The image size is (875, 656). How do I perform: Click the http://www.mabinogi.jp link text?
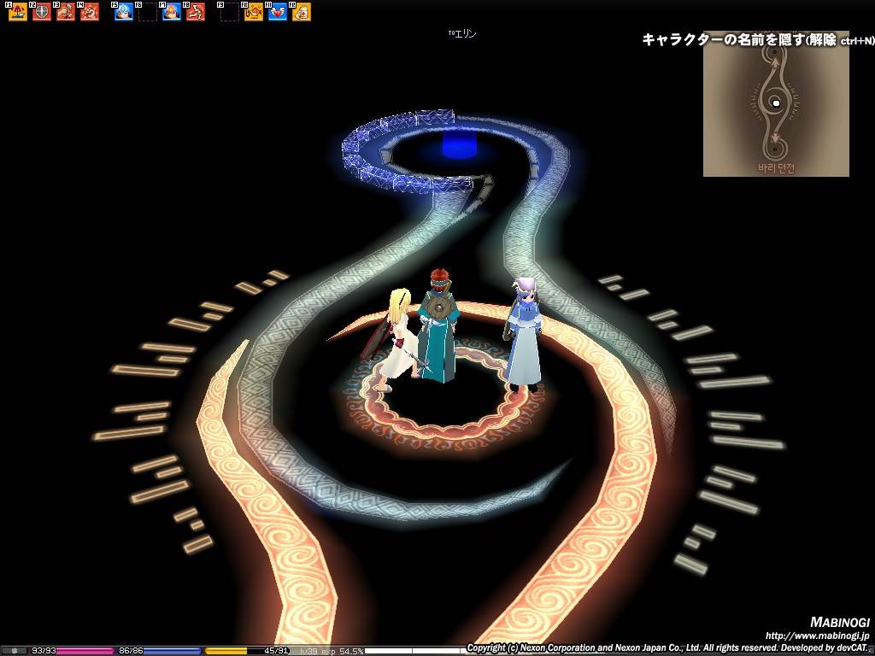(817, 635)
